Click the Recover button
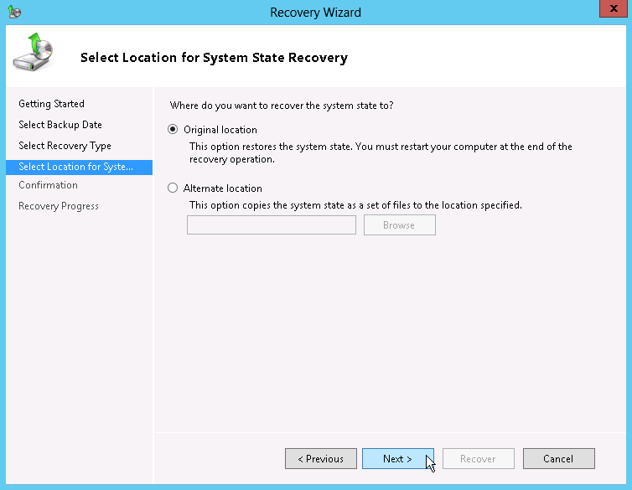632x490 pixels. [x=478, y=459]
